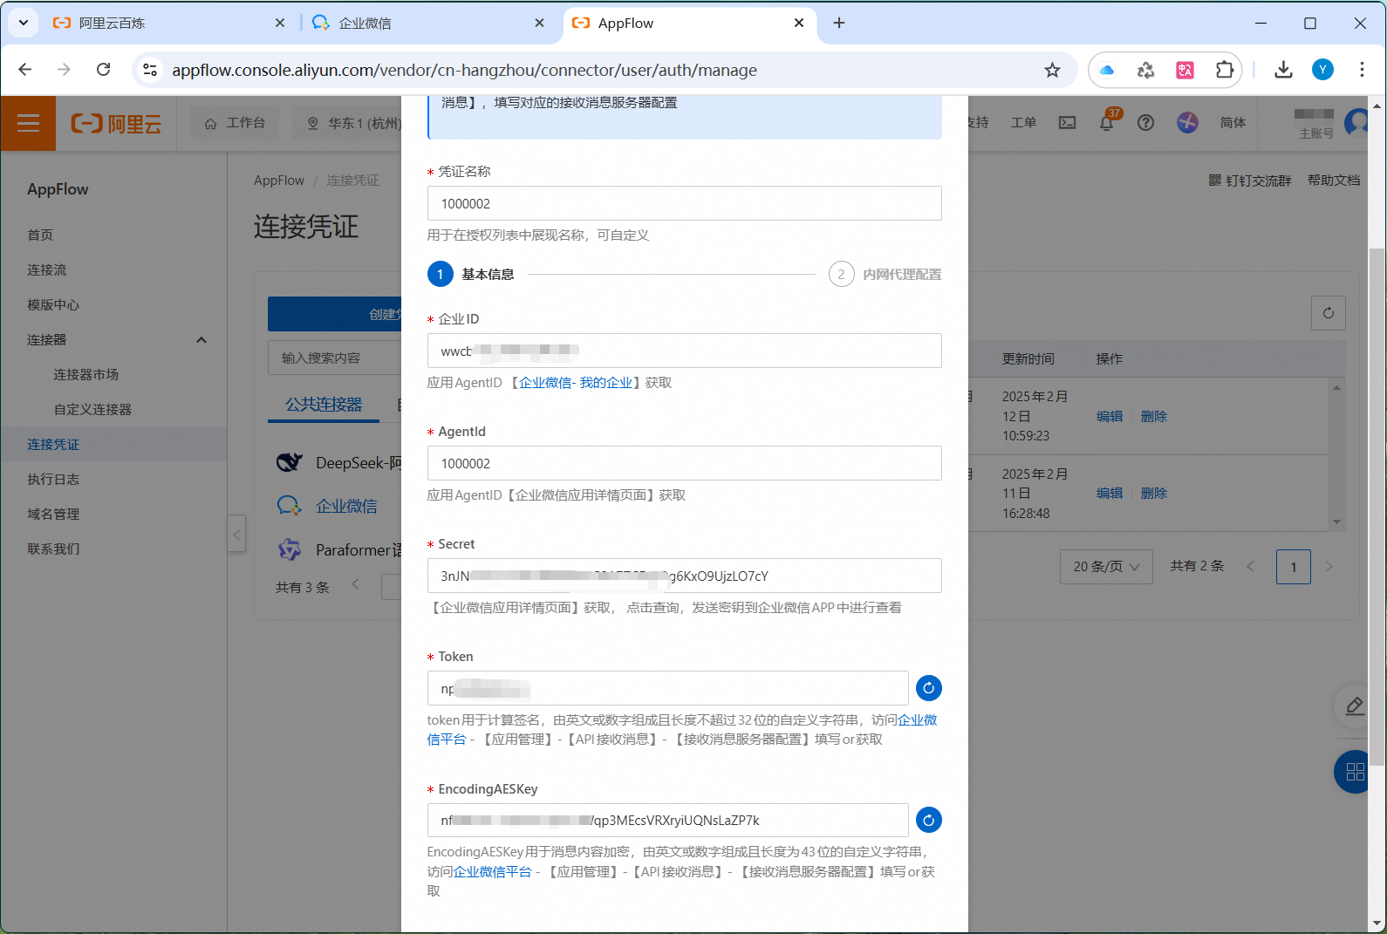Click the DeepSeek connector icon
Viewport: 1387px width, 934px height.
click(289, 462)
